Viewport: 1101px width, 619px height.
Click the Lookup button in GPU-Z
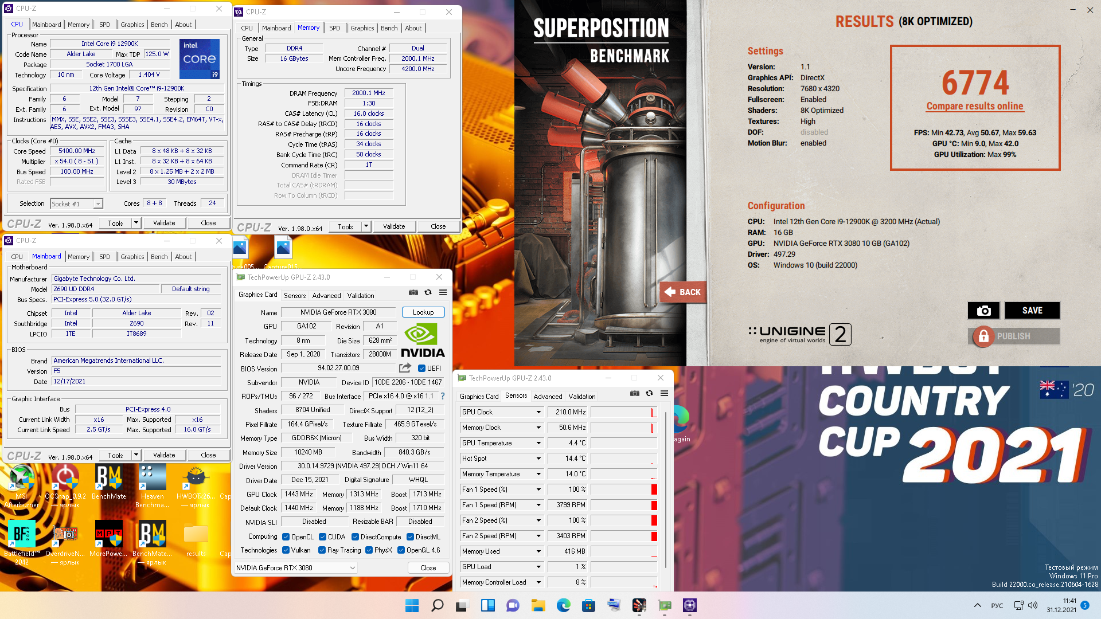(423, 312)
